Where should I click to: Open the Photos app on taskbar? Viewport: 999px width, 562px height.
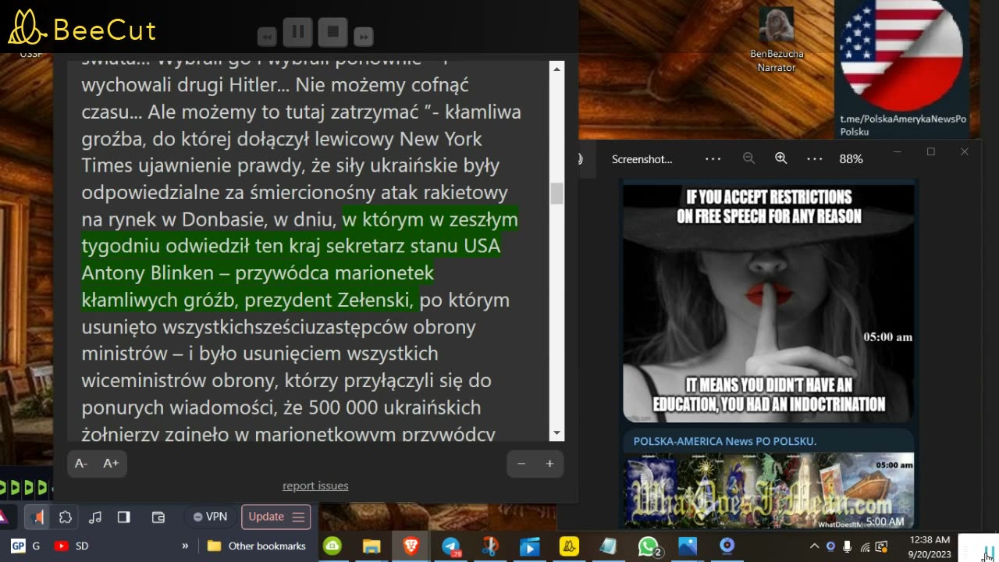(x=688, y=546)
